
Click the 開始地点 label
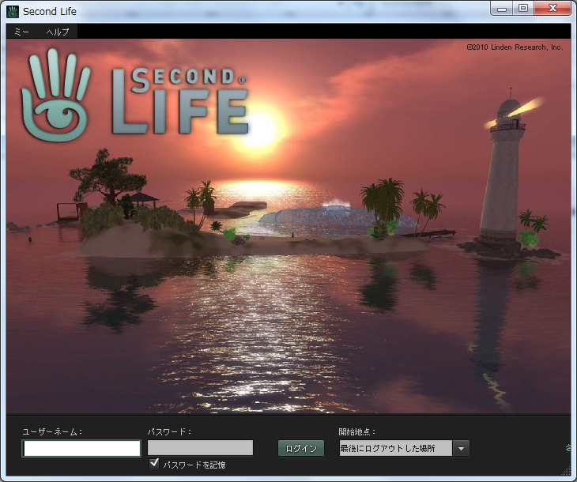coord(357,431)
